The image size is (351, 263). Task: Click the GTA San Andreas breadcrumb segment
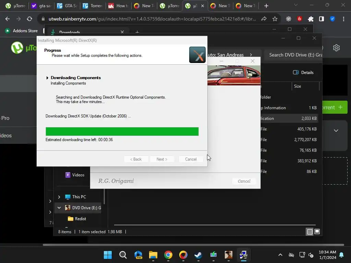click(x=226, y=55)
